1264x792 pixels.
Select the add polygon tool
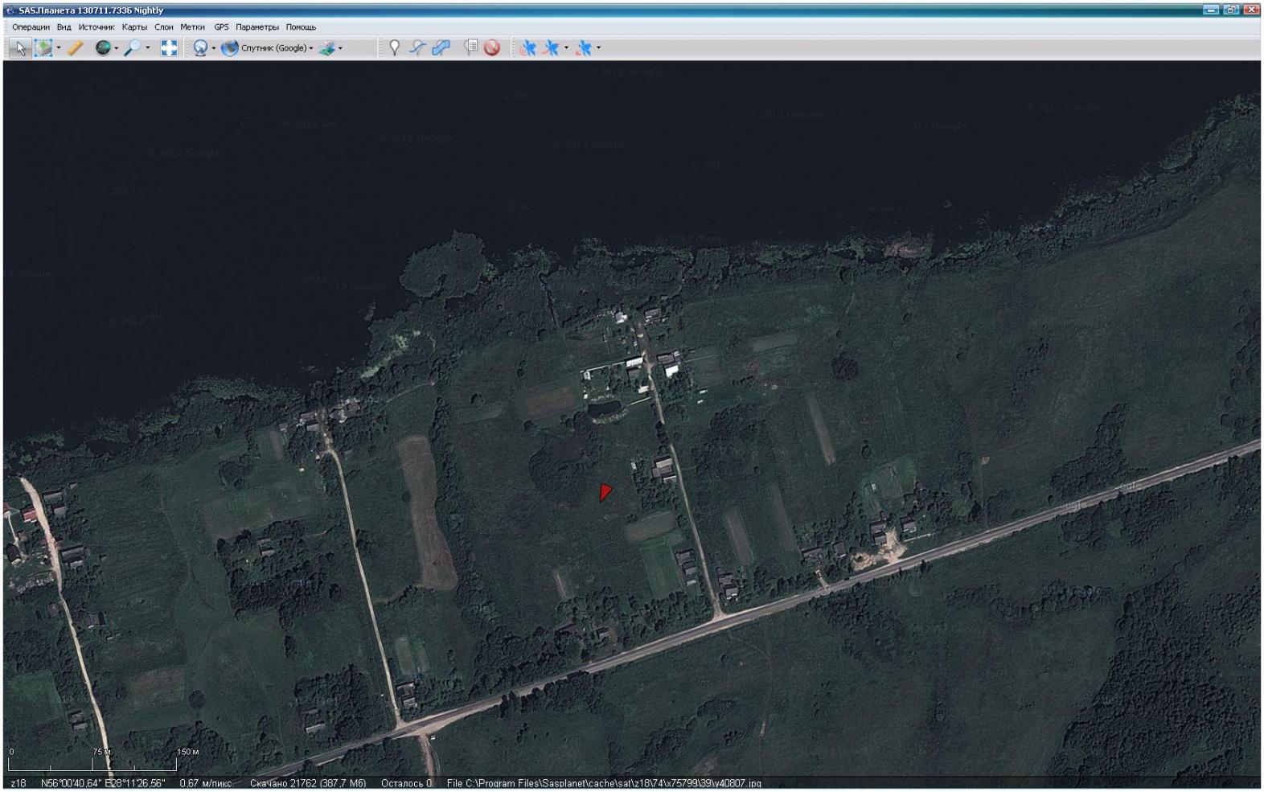(441, 48)
